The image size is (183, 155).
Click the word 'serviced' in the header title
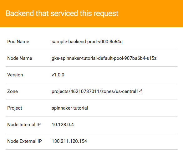coord(64,13)
